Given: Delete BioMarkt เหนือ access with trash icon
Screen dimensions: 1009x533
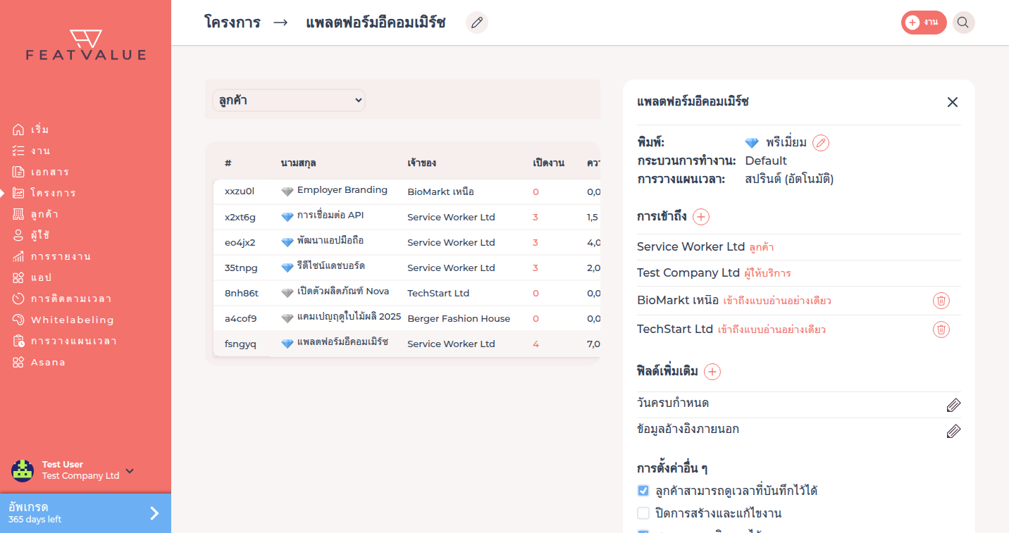Looking at the screenshot, I should (941, 301).
